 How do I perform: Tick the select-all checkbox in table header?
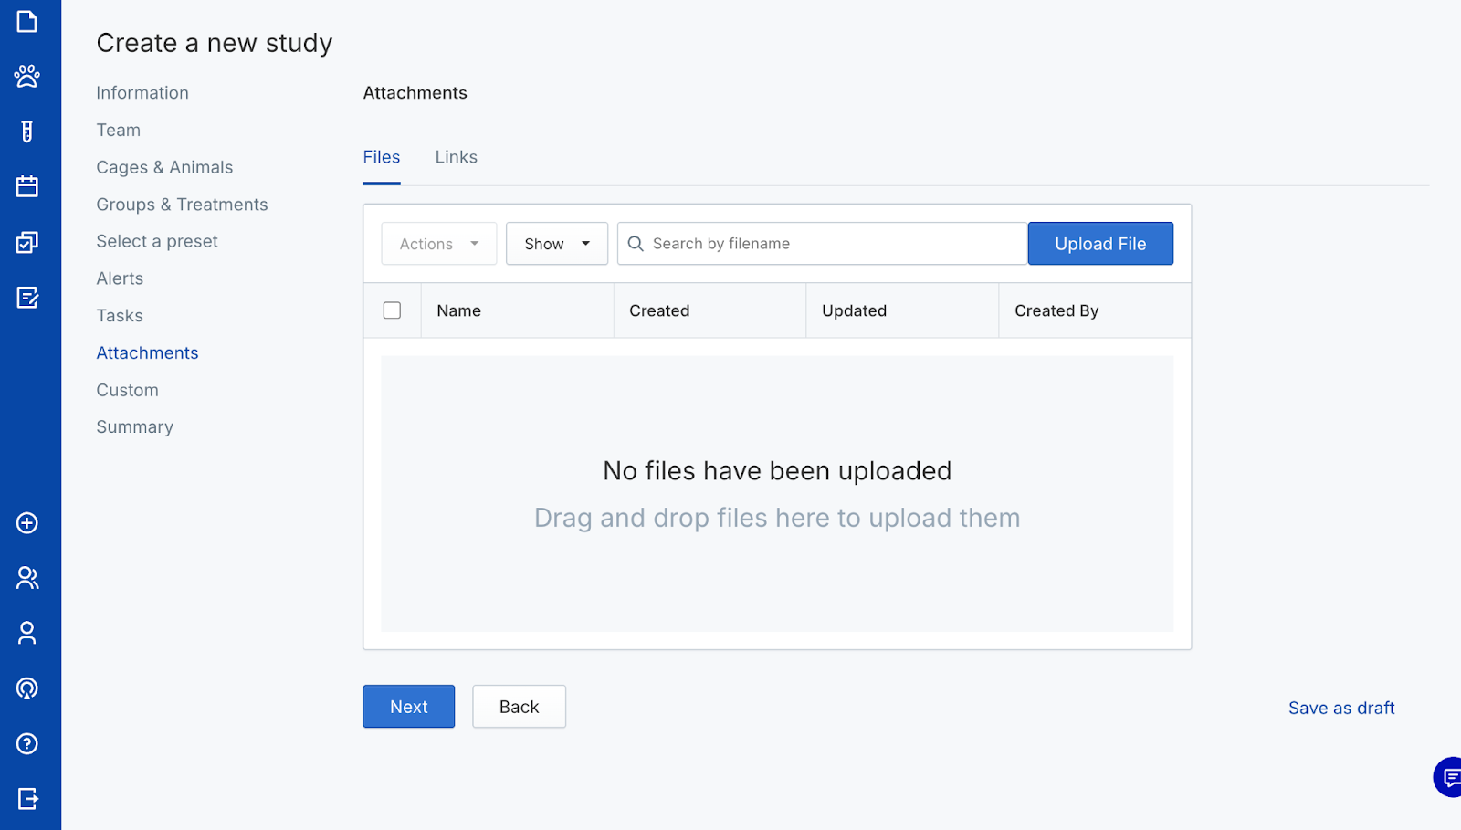[x=392, y=310]
